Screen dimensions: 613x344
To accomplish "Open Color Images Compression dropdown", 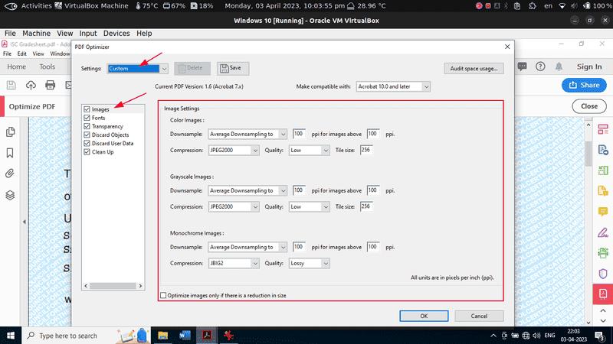I will (x=234, y=150).
